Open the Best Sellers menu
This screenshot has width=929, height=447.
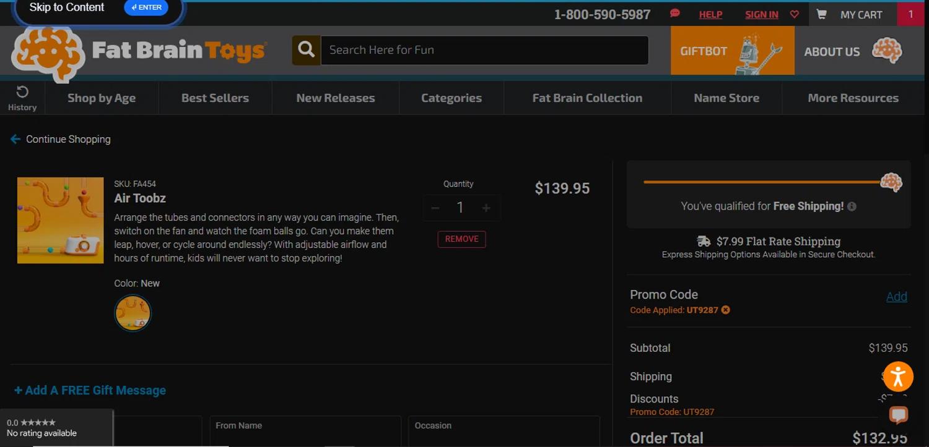coord(215,98)
